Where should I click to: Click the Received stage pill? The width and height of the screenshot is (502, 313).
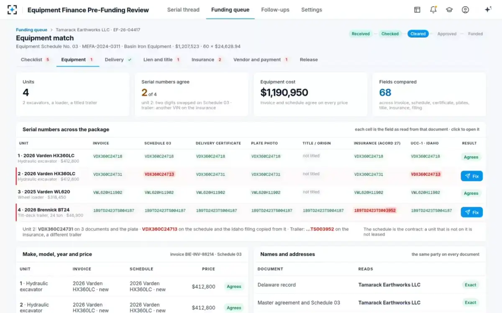361,34
